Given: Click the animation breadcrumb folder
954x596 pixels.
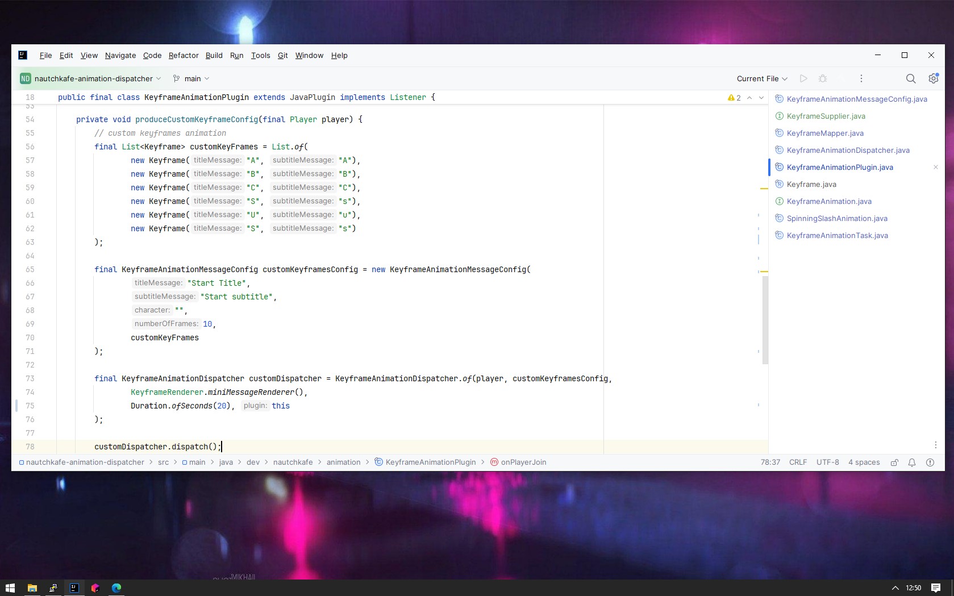Looking at the screenshot, I should click(344, 462).
